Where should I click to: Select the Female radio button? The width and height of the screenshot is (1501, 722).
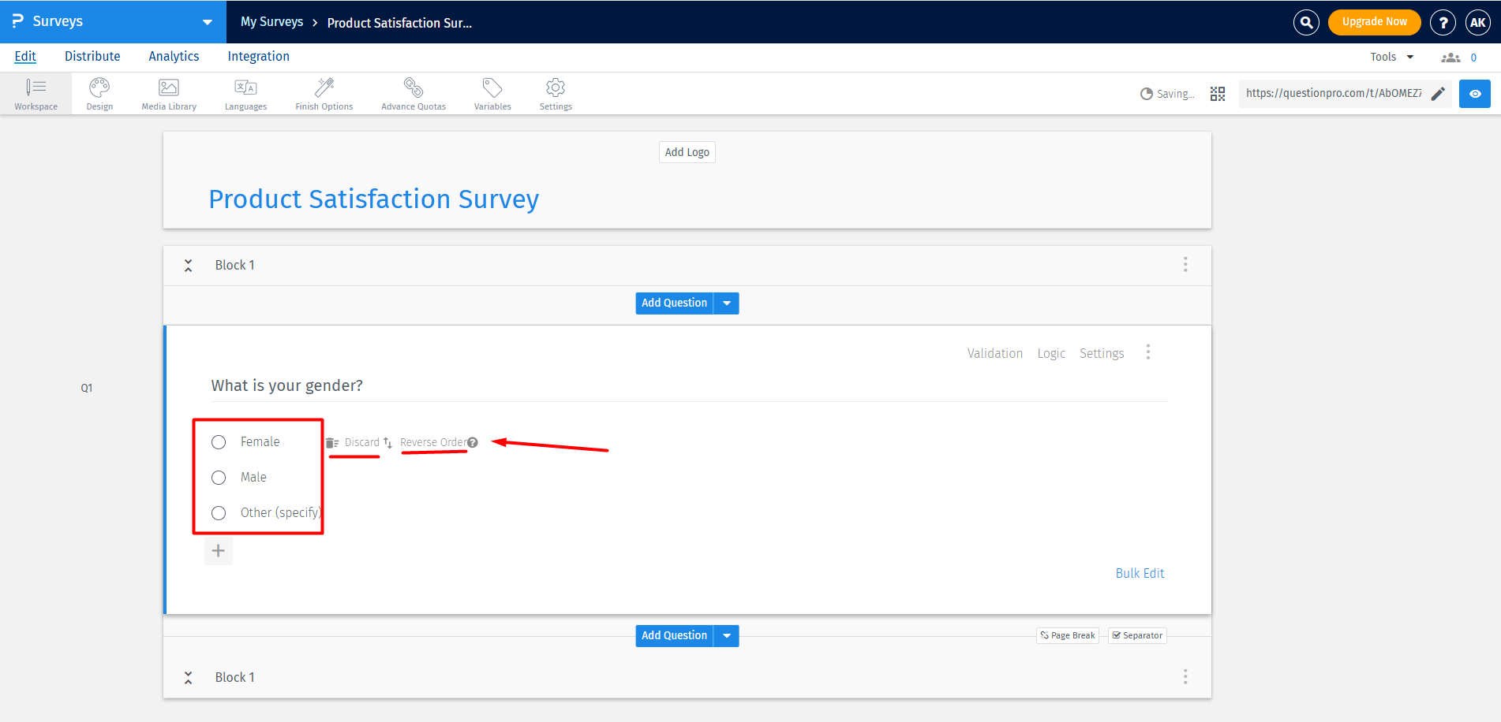click(219, 442)
